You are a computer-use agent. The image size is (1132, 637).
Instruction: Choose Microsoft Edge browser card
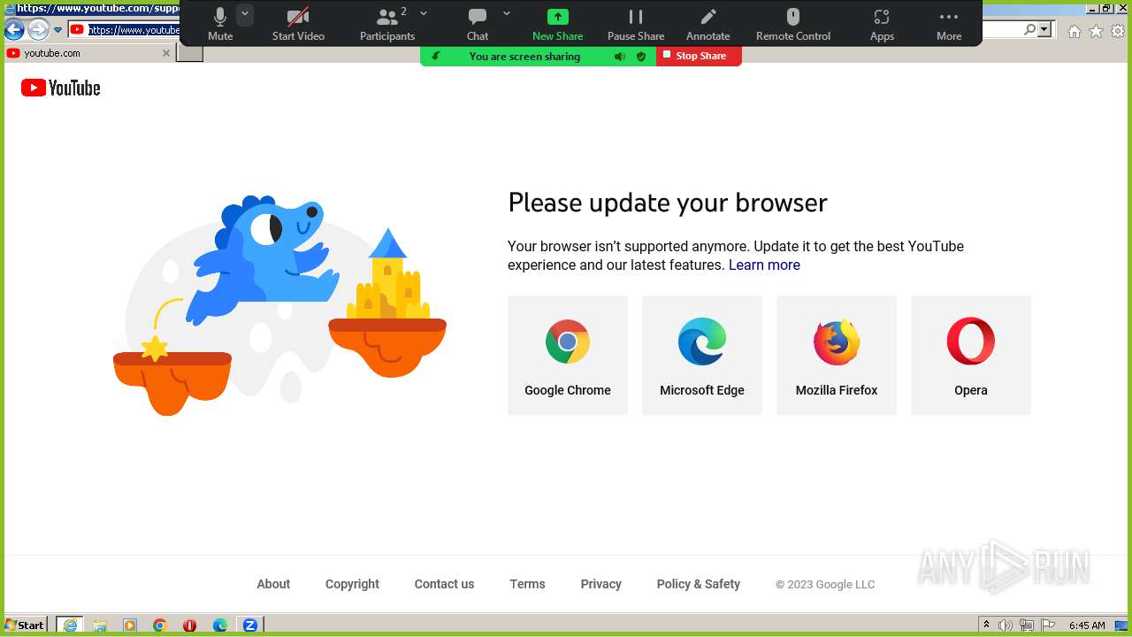702,356
